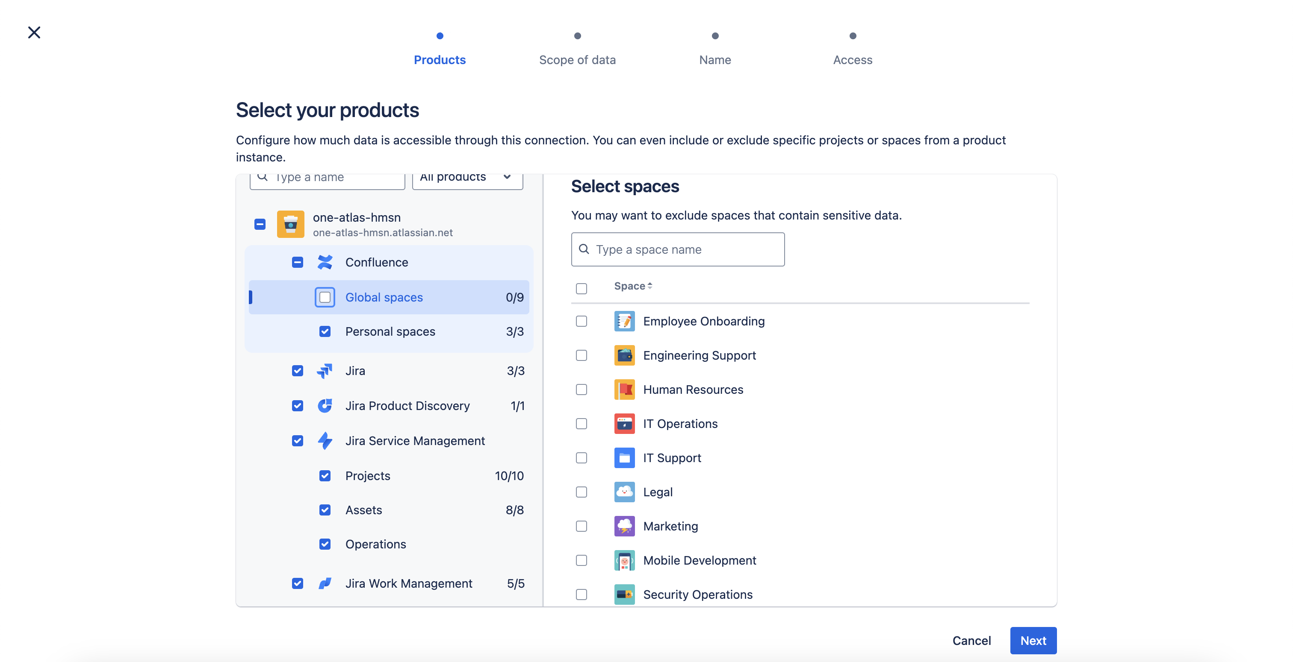The height and width of the screenshot is (662, 1293).
Task: Click the one-atlas-hmsn site avatar icon
Action: click(291, 224)
